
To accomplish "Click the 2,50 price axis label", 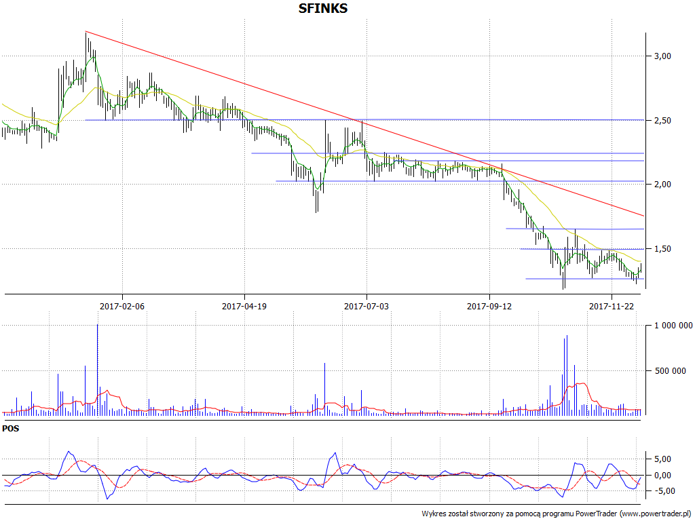I will (x=662, y=121).
